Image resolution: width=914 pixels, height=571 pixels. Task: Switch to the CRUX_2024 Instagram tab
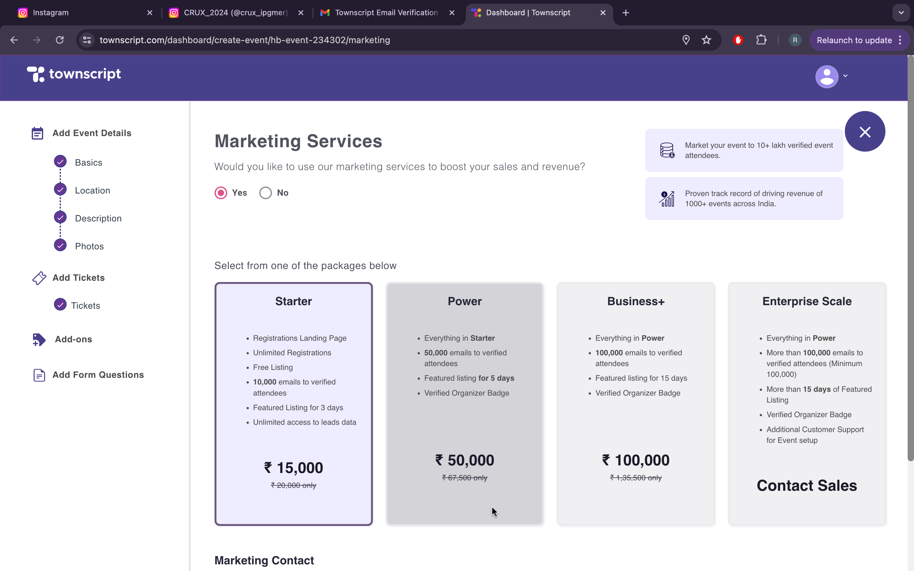pos(236,13)
